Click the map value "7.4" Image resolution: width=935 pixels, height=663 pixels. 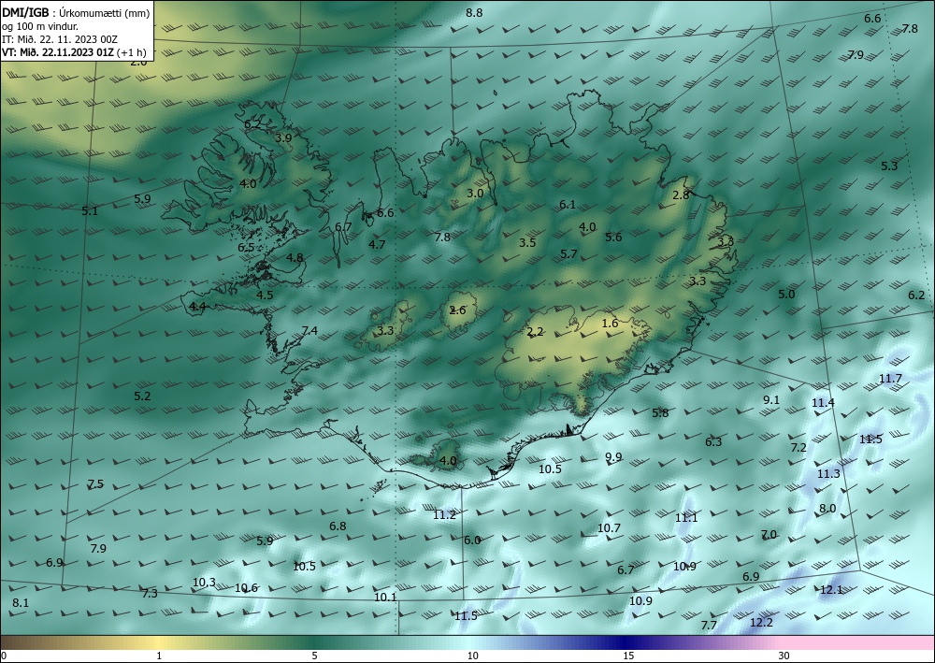[x=309, y=330]
